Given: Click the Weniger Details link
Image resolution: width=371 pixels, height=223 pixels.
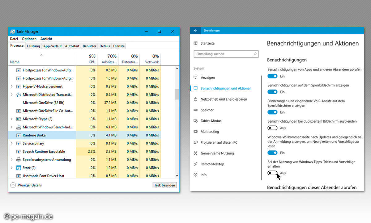Looking at the screenshot, I should coord(30,185).
